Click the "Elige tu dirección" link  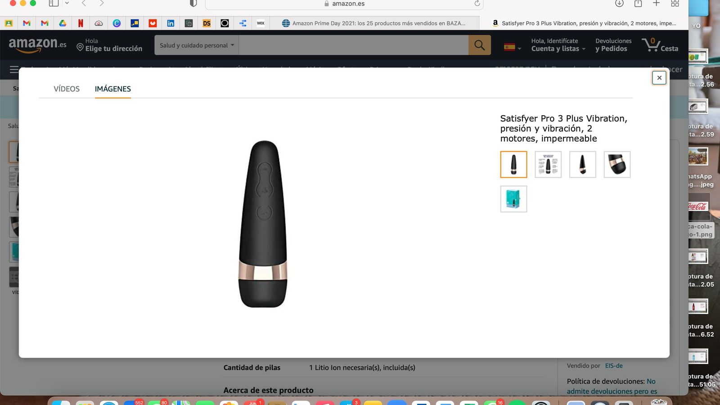113,48
